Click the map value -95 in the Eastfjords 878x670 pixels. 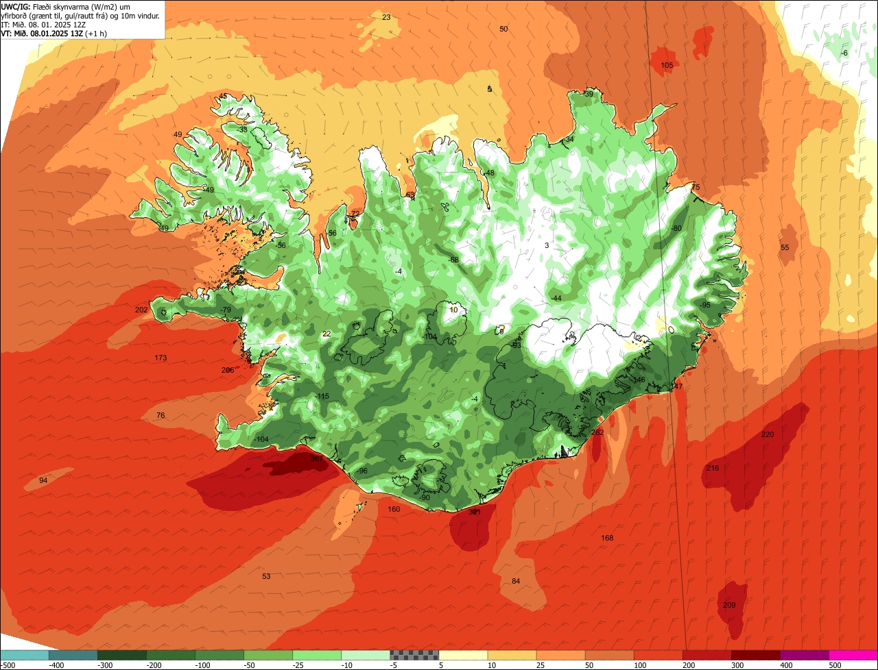pyautogui.click(x=705, y=305)
